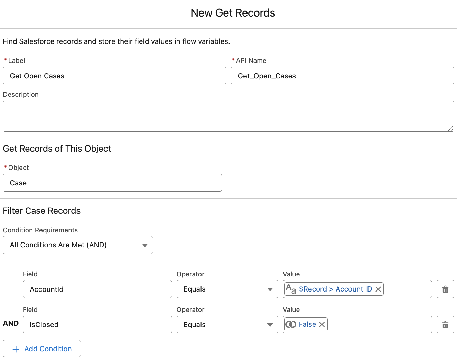Click in the Label field Get Open Cases

click(x=114, y=76)
